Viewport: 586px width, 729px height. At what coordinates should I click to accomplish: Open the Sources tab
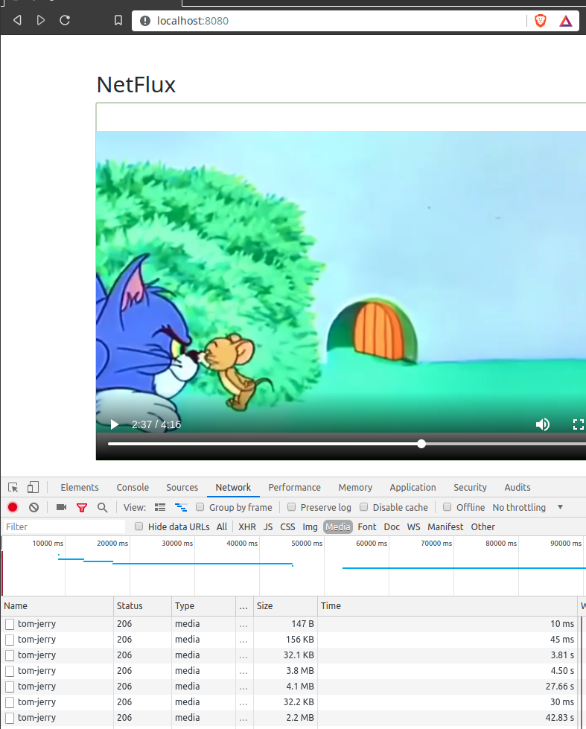[182, 487]
